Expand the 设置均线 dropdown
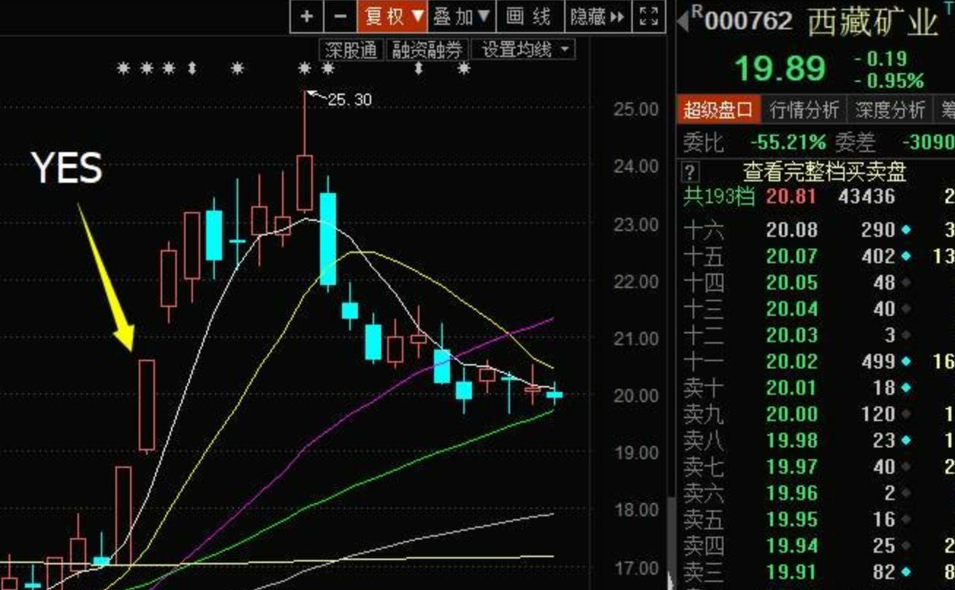 coord(524,50)
